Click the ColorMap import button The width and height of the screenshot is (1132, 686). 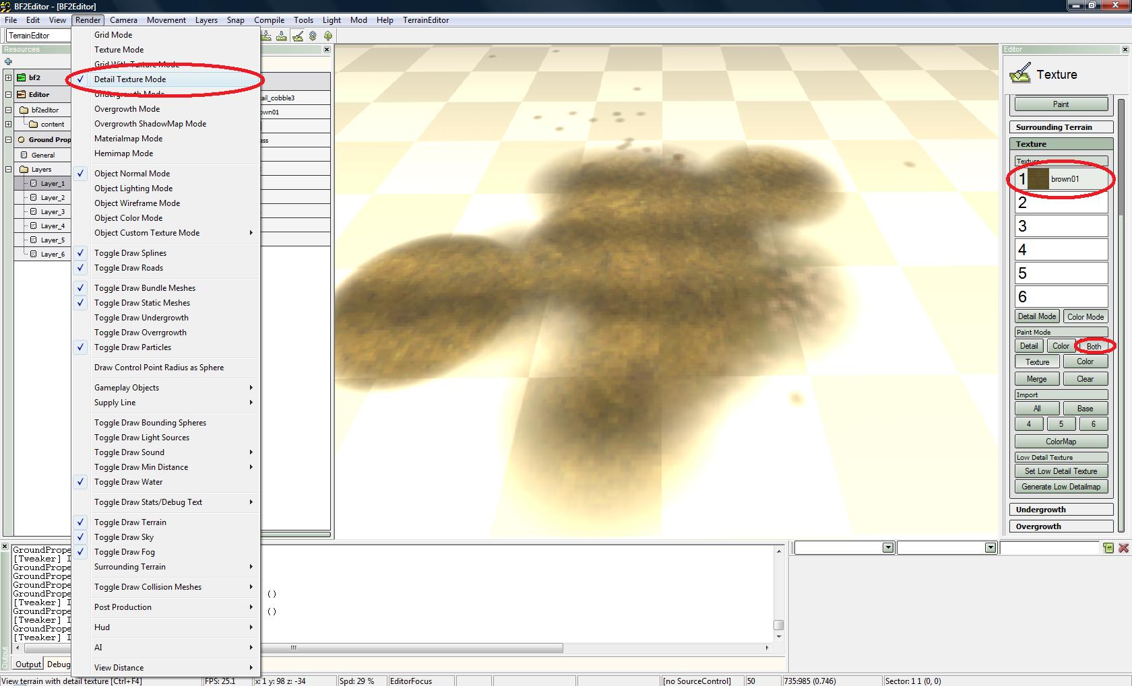click(x=1061, y=442)
